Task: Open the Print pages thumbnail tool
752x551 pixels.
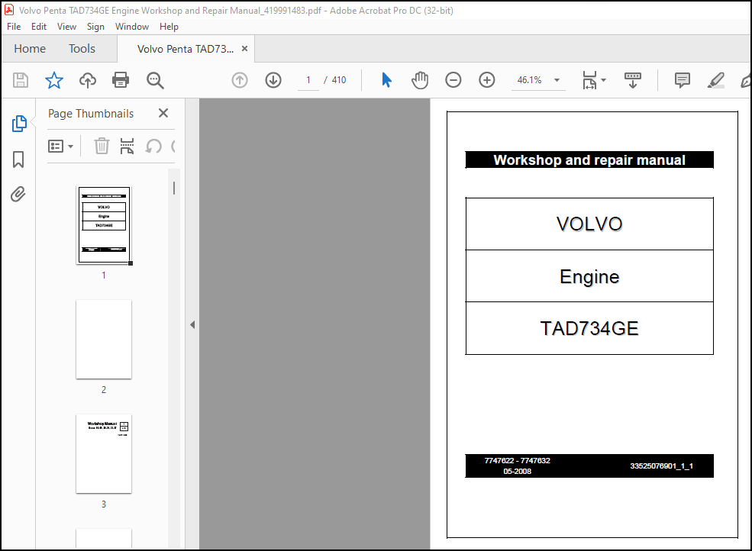Action: (x=127, y=146)
